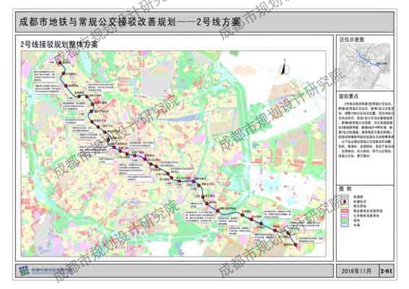Select the northwest terminal station marker of Line 2
The width and height of the screenshot is (409, 289).
pyautogui.click(x=60, y=63)
